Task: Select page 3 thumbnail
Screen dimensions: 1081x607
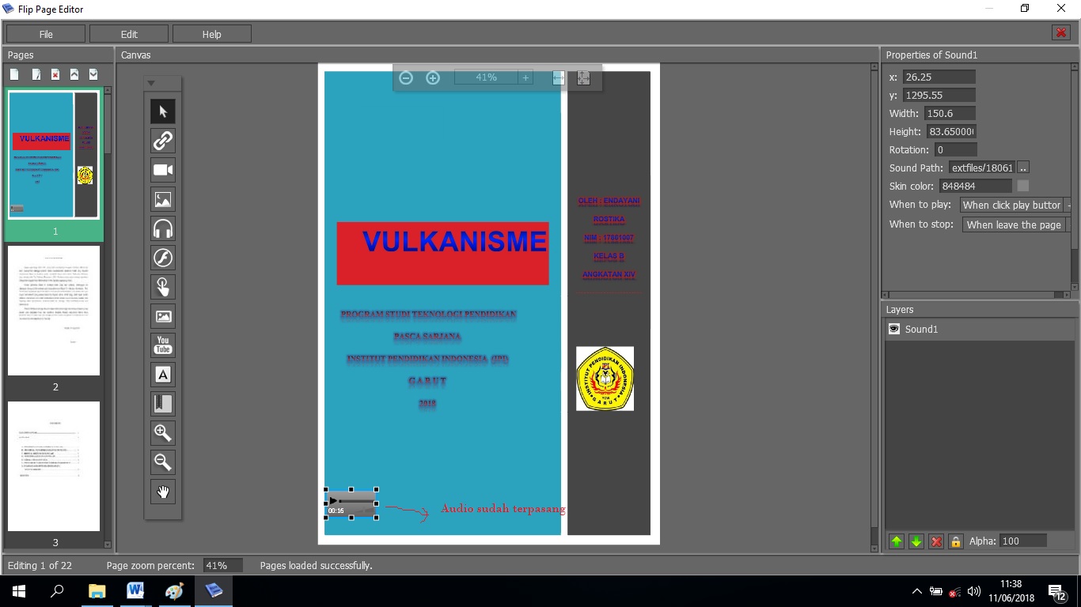Action: [54, 466]
